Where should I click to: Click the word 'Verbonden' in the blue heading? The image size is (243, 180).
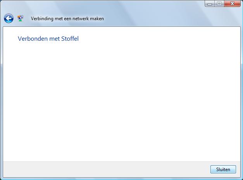pyautogui.click(x=33, y=39)
